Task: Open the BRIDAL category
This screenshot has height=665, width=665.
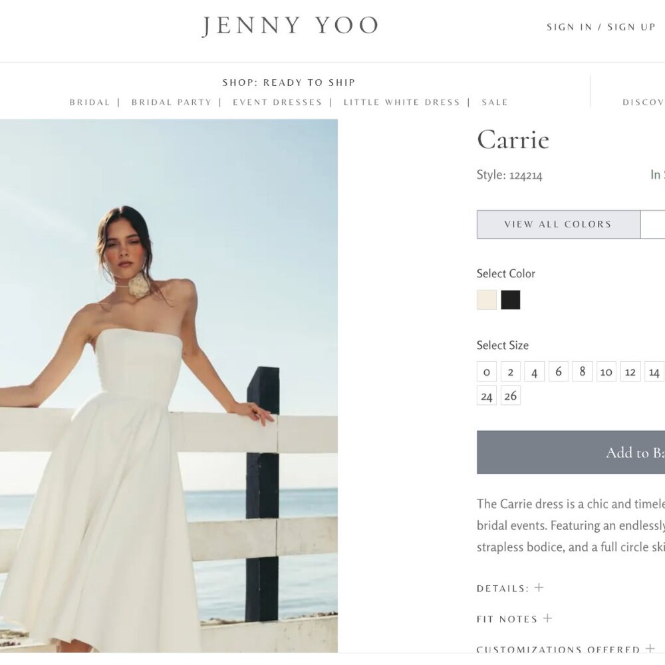Action: [89, 102]
